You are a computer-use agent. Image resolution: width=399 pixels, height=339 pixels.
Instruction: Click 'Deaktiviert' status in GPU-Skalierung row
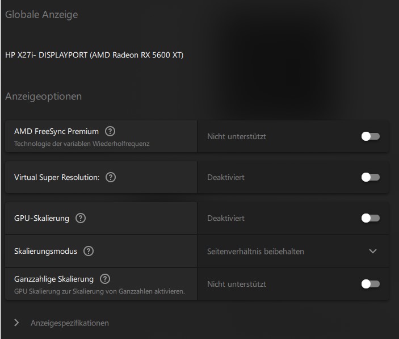tap(226, 219)
